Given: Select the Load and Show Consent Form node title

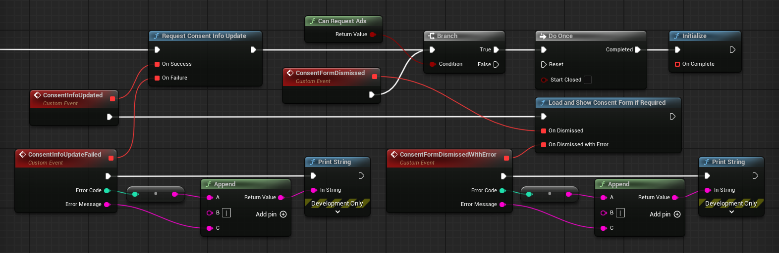Looking at the screenshot, I should [607, 103].
